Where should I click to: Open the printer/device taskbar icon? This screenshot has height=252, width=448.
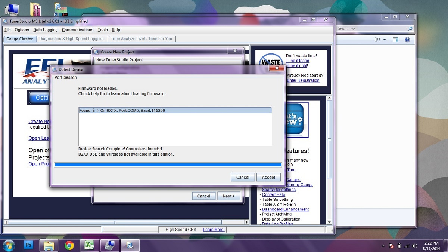[x=109, y=245]
